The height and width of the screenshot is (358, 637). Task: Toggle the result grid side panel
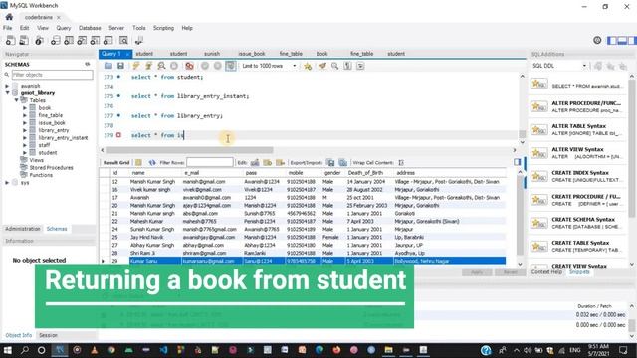click(x=517, y=162)
